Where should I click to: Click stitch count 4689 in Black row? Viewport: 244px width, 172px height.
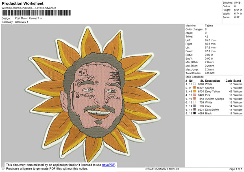click(201, 113)
